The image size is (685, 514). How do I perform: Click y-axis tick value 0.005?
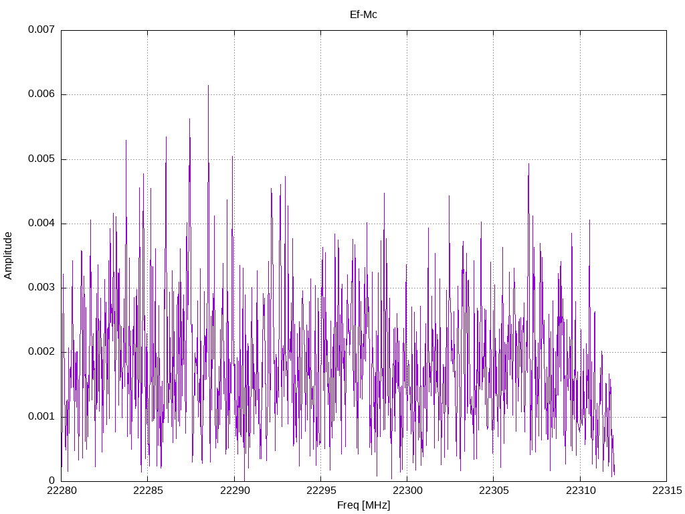tap(41, 159)
